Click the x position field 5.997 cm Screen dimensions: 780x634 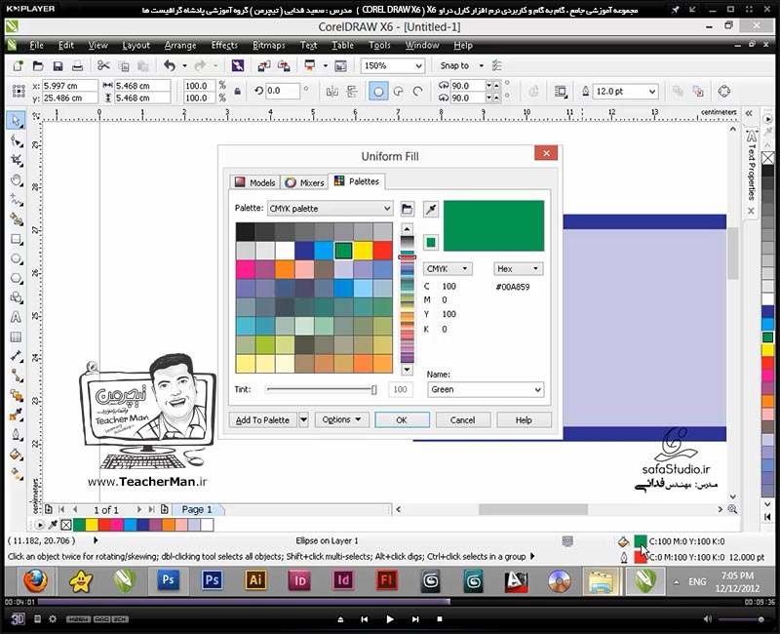pos(69,86)
